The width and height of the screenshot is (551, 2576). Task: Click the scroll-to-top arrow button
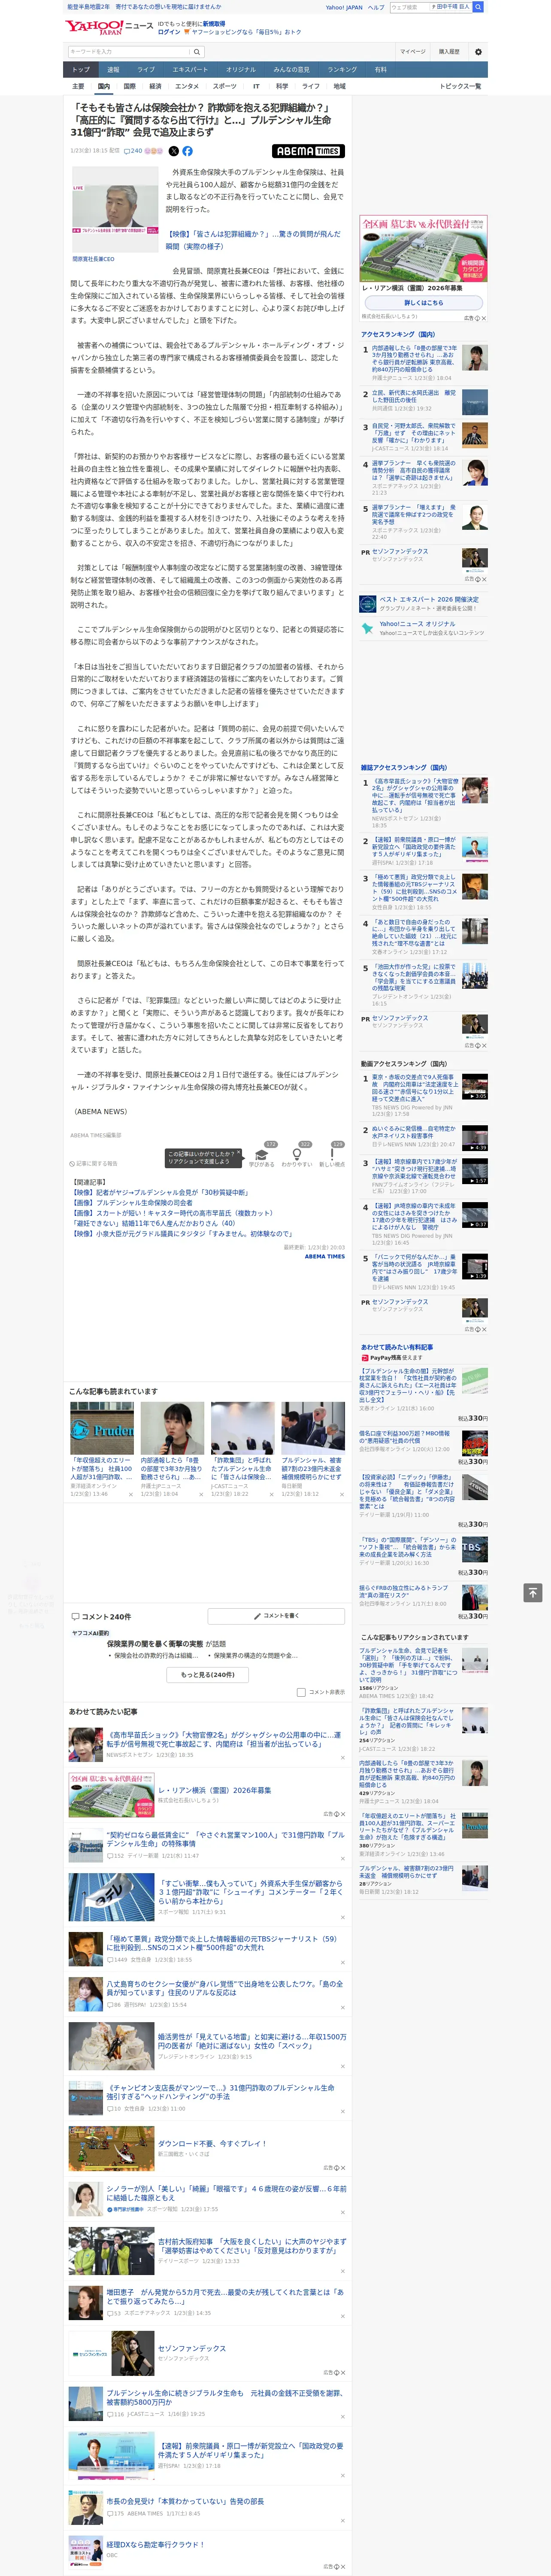[533, 1593]
